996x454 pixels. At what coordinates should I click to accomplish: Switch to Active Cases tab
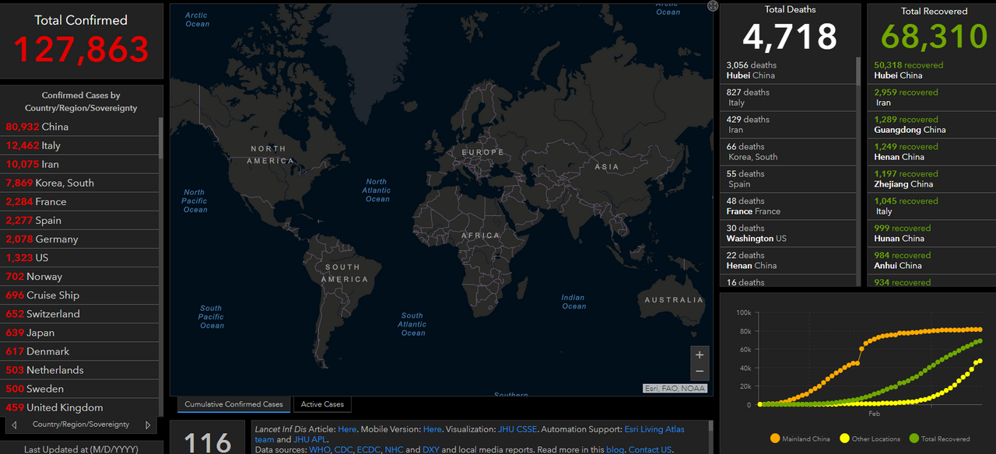322,404
